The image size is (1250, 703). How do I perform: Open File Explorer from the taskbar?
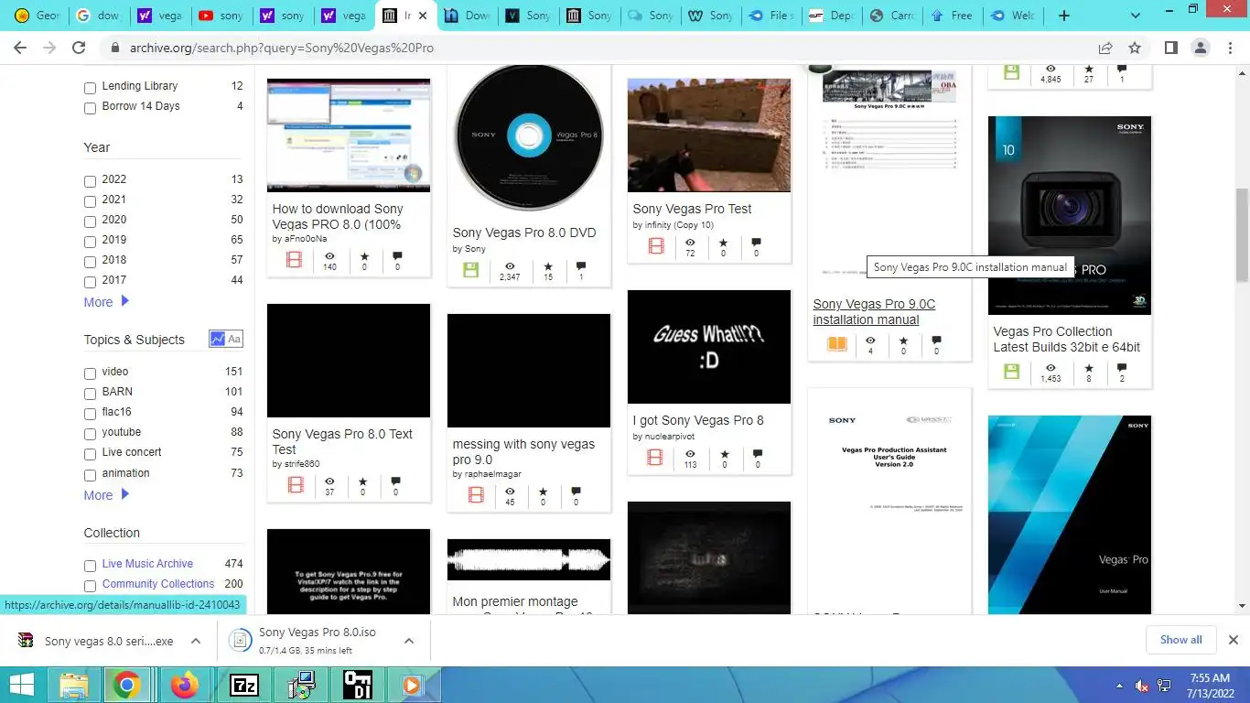[74, 685]
